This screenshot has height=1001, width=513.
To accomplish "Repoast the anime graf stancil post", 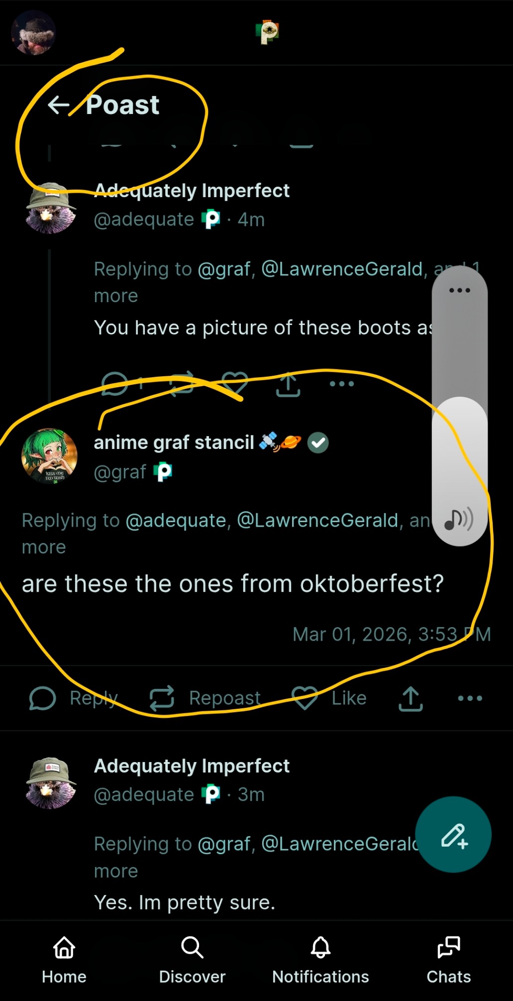I will point(162,698).
